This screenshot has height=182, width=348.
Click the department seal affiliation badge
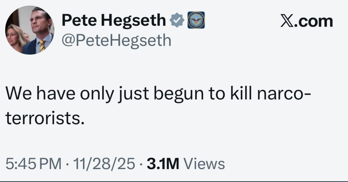click(x=196, y=20)
